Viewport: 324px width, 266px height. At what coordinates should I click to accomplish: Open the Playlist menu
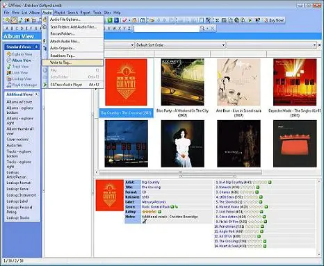coord(60,13)
